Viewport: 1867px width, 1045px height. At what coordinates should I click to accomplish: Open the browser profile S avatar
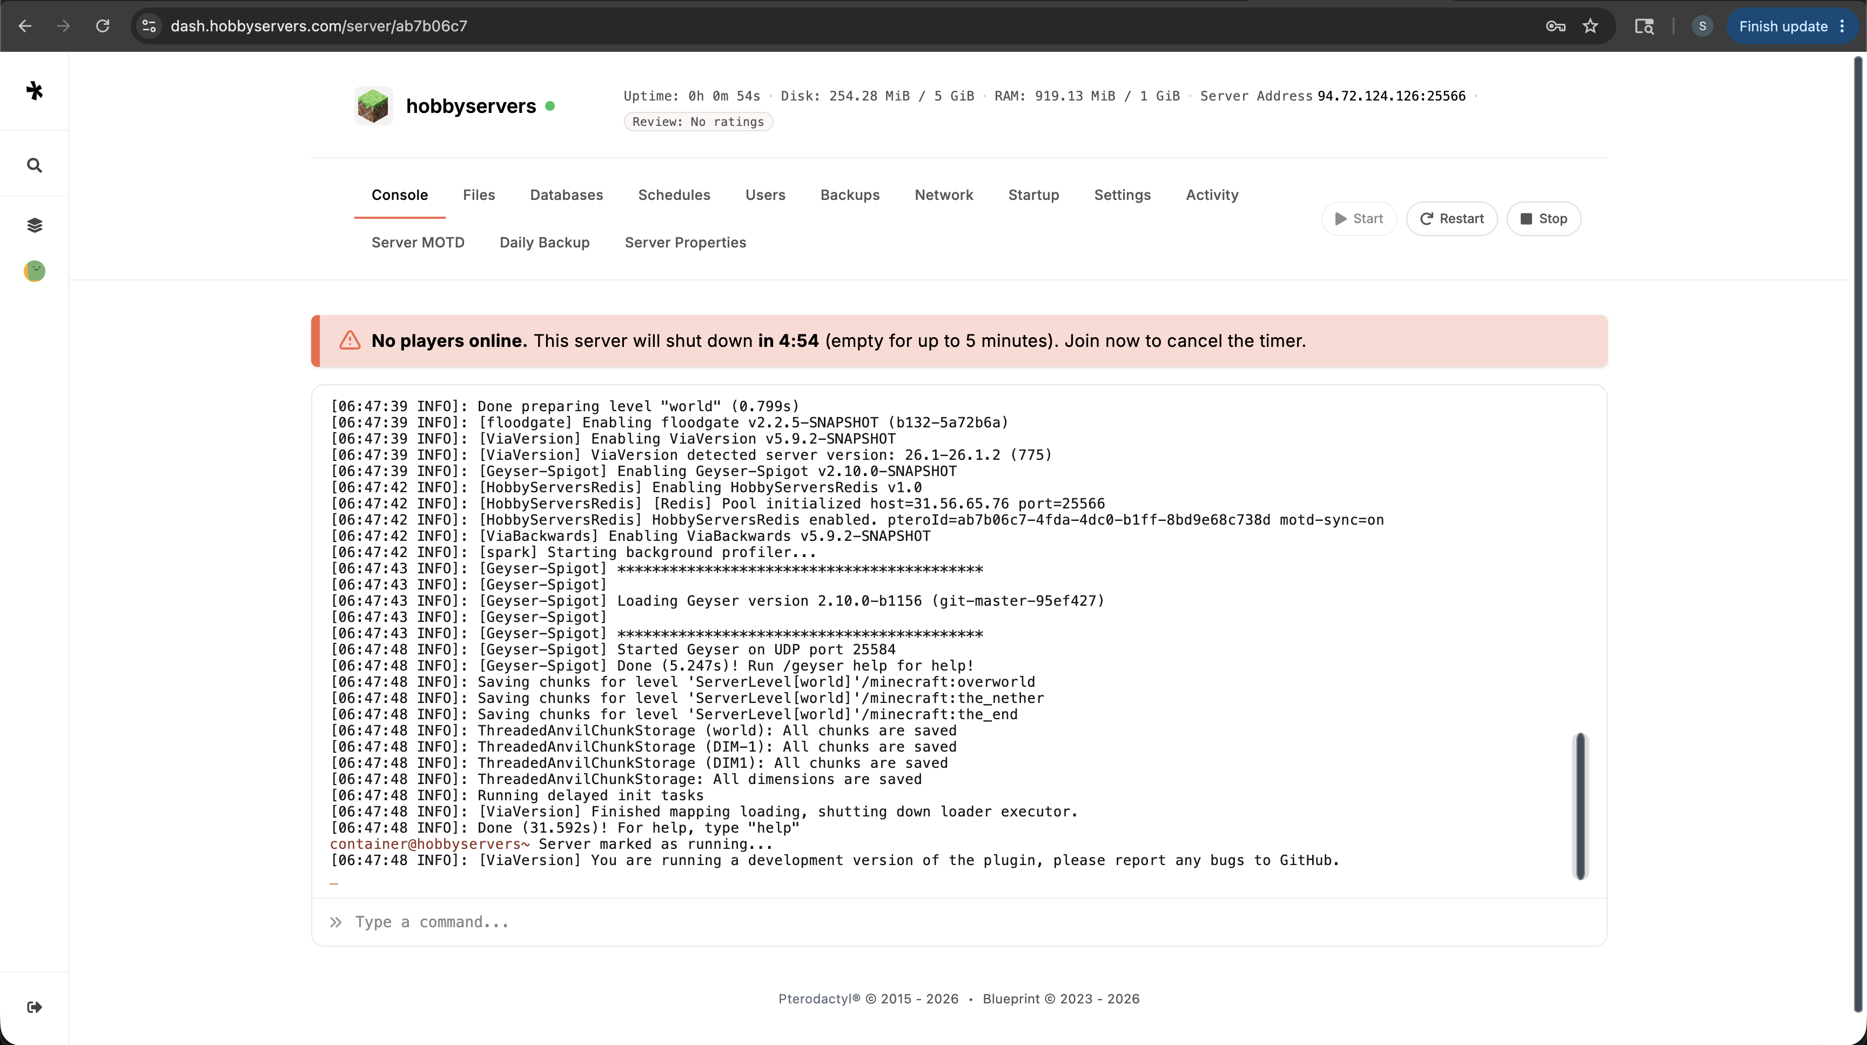(x=1702, y=26)
